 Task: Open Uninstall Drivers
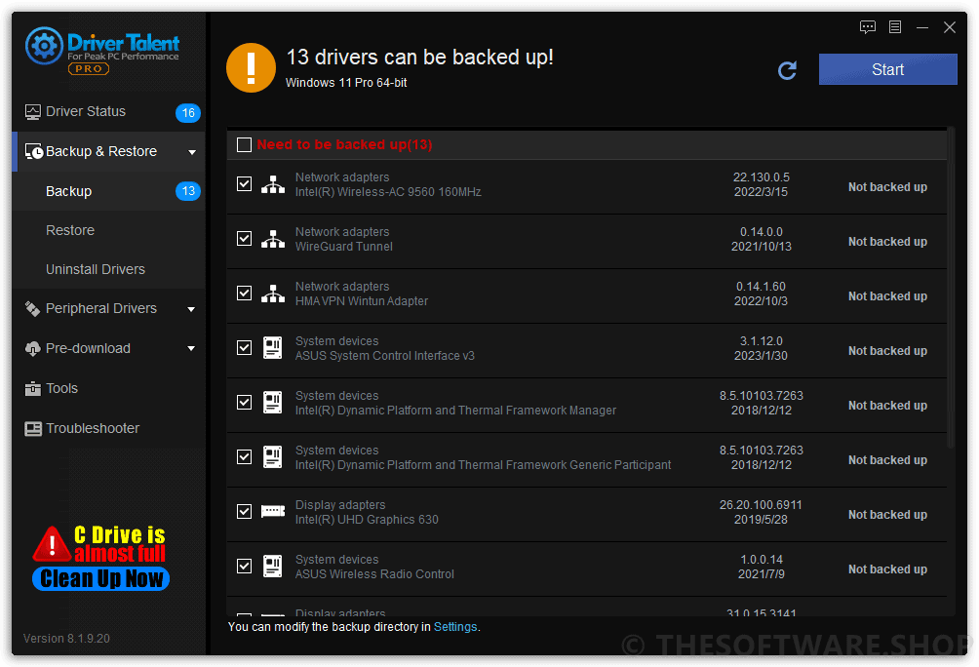(x=108, y=269)
